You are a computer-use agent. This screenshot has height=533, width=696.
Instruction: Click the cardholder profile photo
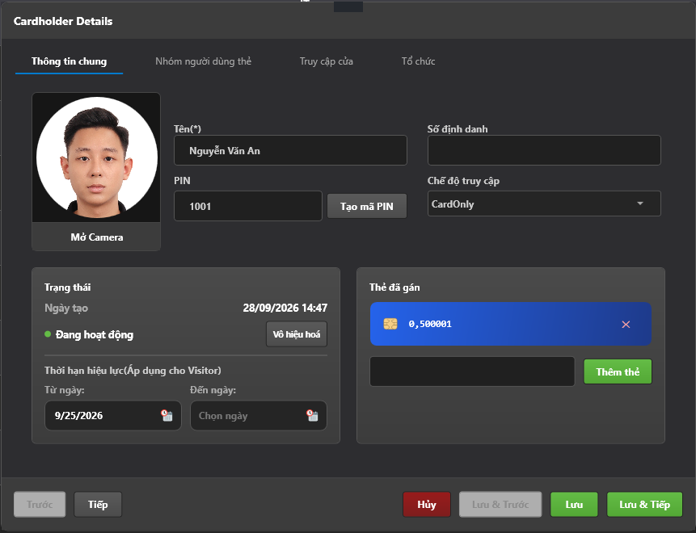click(x=96, y=157)
